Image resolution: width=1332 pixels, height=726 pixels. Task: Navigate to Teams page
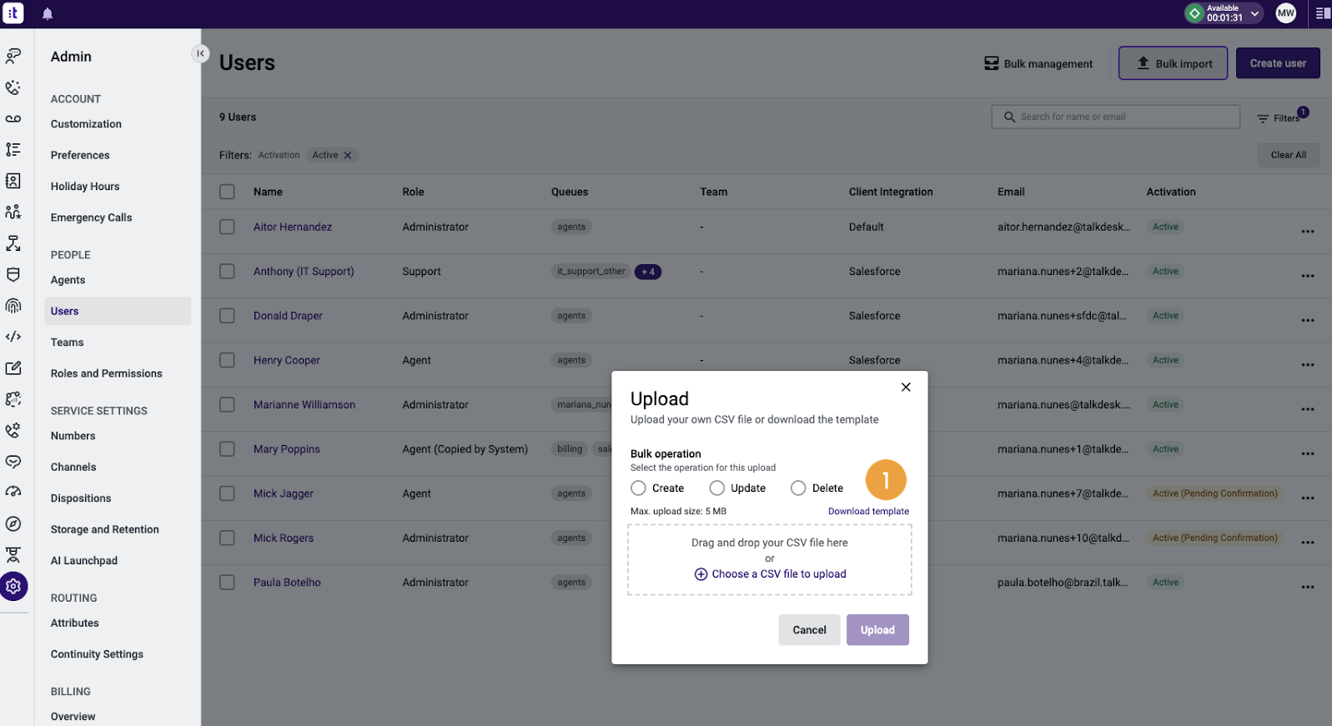click(x=67, y=343)
